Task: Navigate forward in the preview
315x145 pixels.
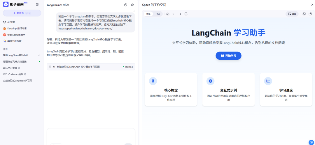Action: click(180, 14)
